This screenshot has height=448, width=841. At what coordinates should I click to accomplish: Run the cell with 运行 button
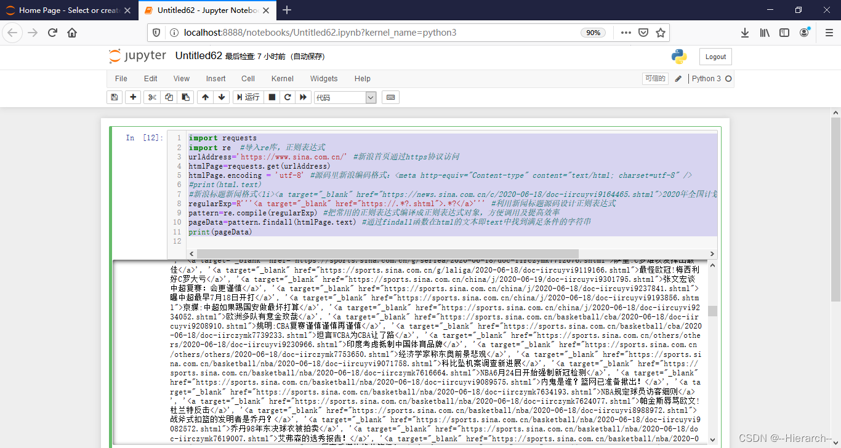click(248, 97)
